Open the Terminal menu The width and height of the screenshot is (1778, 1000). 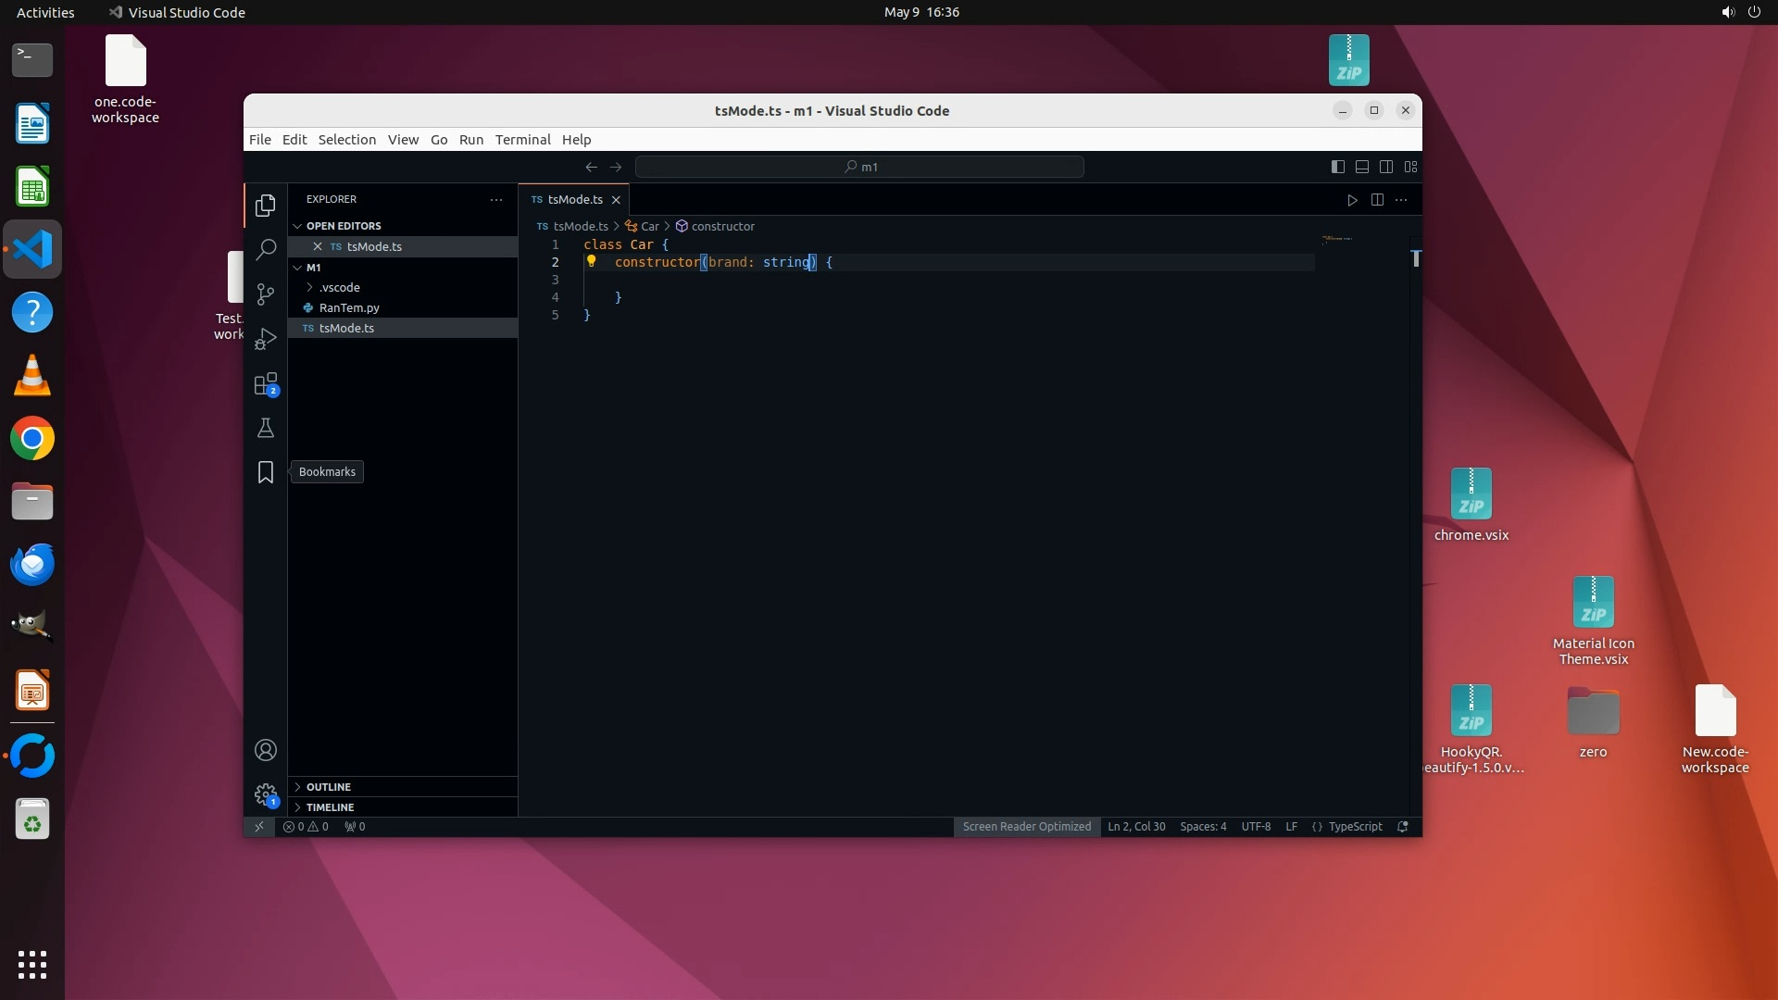click(x=522, y=140)
